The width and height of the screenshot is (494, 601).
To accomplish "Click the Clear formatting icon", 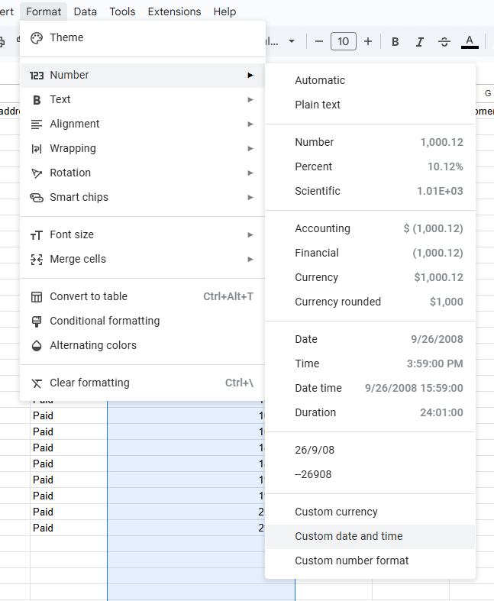I will [37, 383].
